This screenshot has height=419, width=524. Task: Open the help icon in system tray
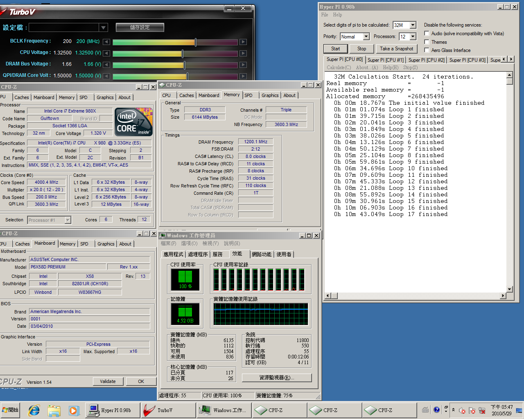[436, 410]
